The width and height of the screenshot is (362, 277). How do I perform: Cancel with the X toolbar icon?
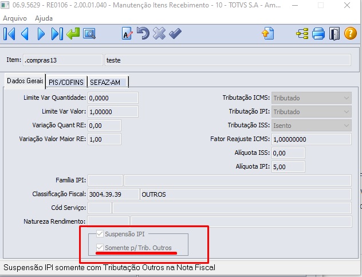tap(159, 33)
